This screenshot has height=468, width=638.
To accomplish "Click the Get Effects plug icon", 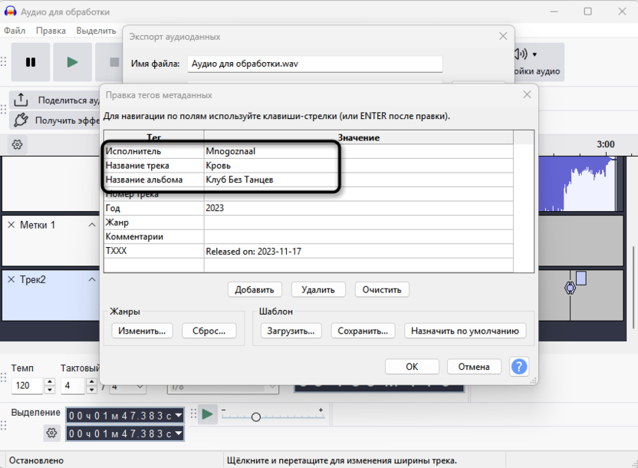I will click(21, 120).
